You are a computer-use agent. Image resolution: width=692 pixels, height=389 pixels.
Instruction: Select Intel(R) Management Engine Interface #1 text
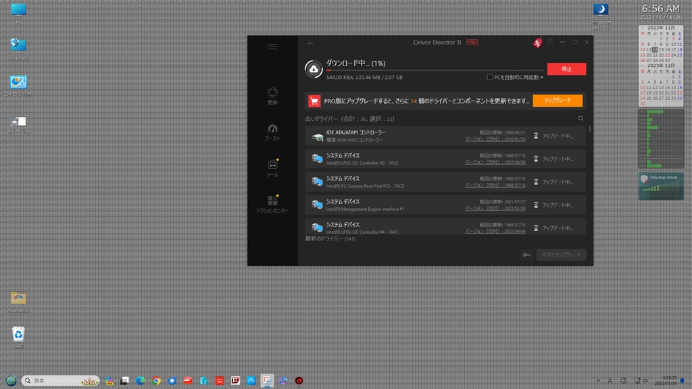(365, 209)
